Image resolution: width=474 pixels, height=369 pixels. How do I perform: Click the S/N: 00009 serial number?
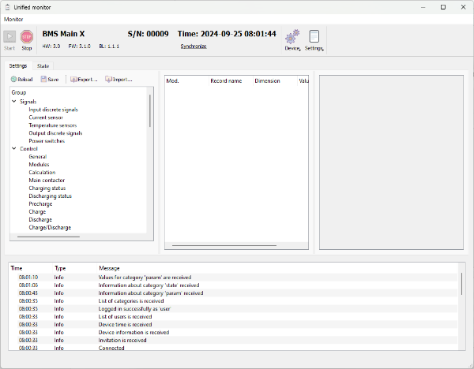(x=149, y=34)
